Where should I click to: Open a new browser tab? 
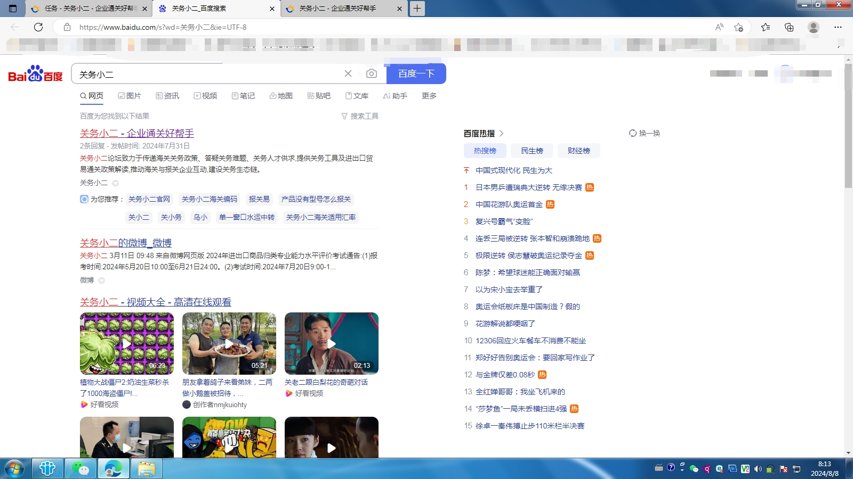pyautogui.click(x=417, y=9)
